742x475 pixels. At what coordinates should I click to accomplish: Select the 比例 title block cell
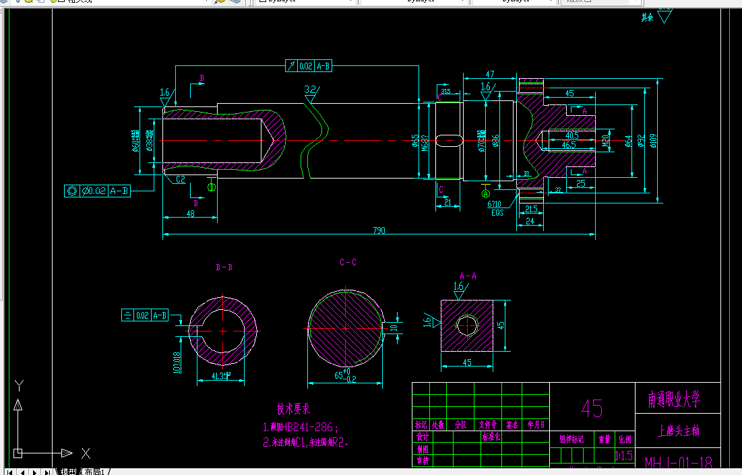click(625, 439)
